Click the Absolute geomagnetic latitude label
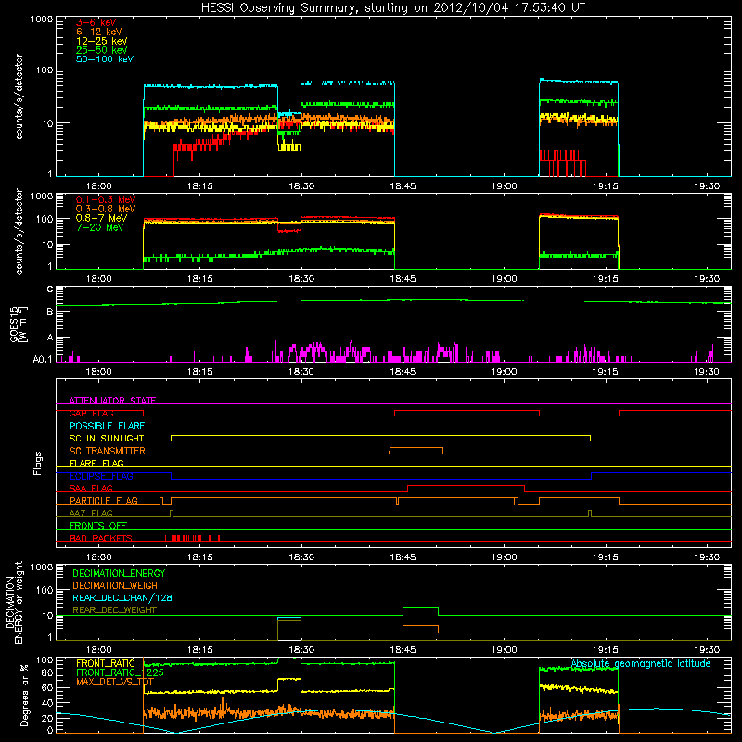This screenshot has height=742, width=742. coord(641,663)
